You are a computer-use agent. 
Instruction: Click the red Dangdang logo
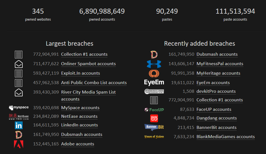tap(154, 118)
